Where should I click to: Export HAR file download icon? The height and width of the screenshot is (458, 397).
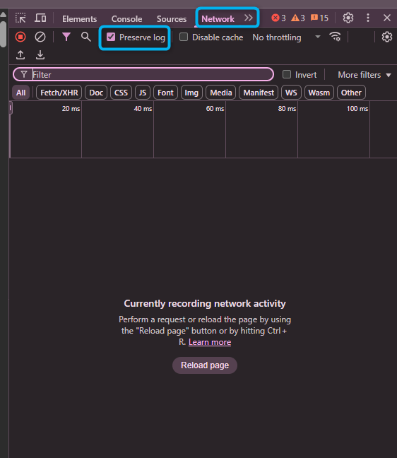point(40,55)
